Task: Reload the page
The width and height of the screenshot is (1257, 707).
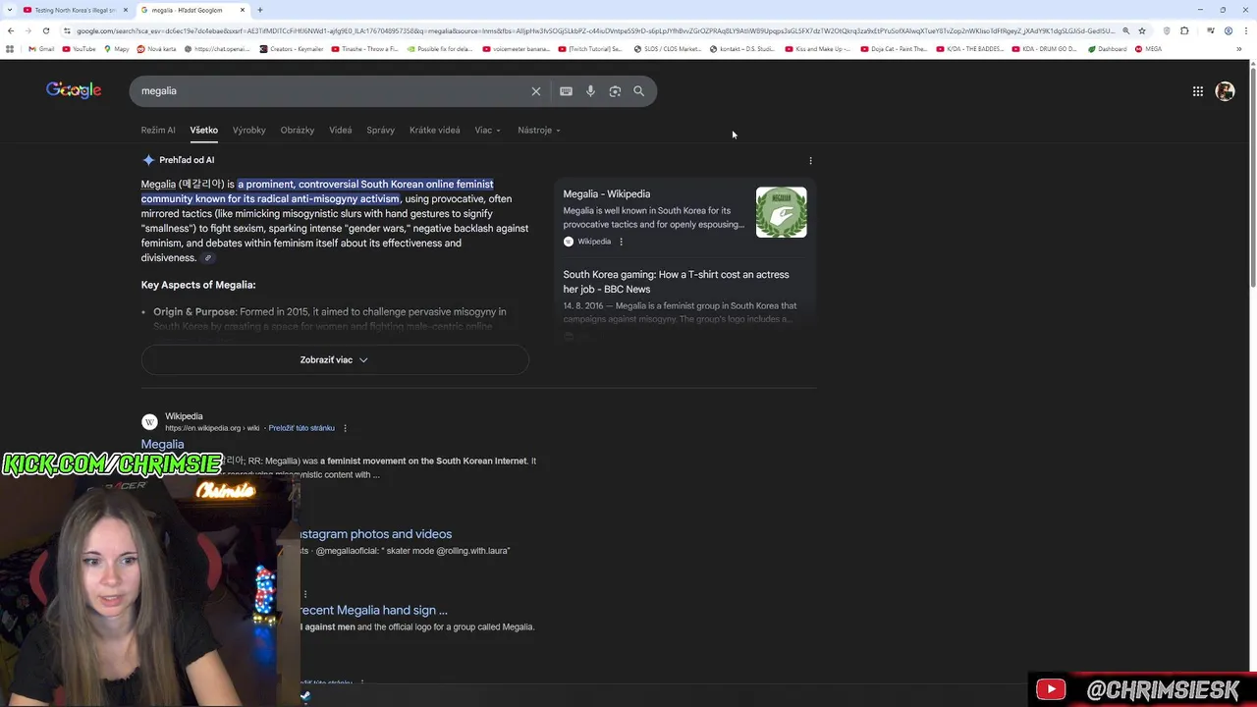Action: pos(45,30)
